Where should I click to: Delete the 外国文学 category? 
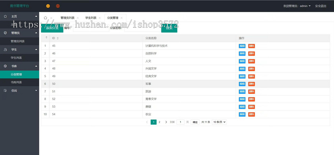(251, 69)
